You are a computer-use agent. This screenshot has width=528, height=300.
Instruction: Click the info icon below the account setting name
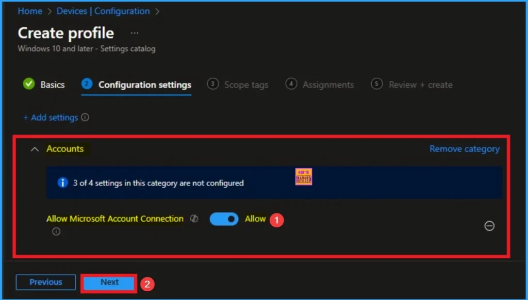56,231
